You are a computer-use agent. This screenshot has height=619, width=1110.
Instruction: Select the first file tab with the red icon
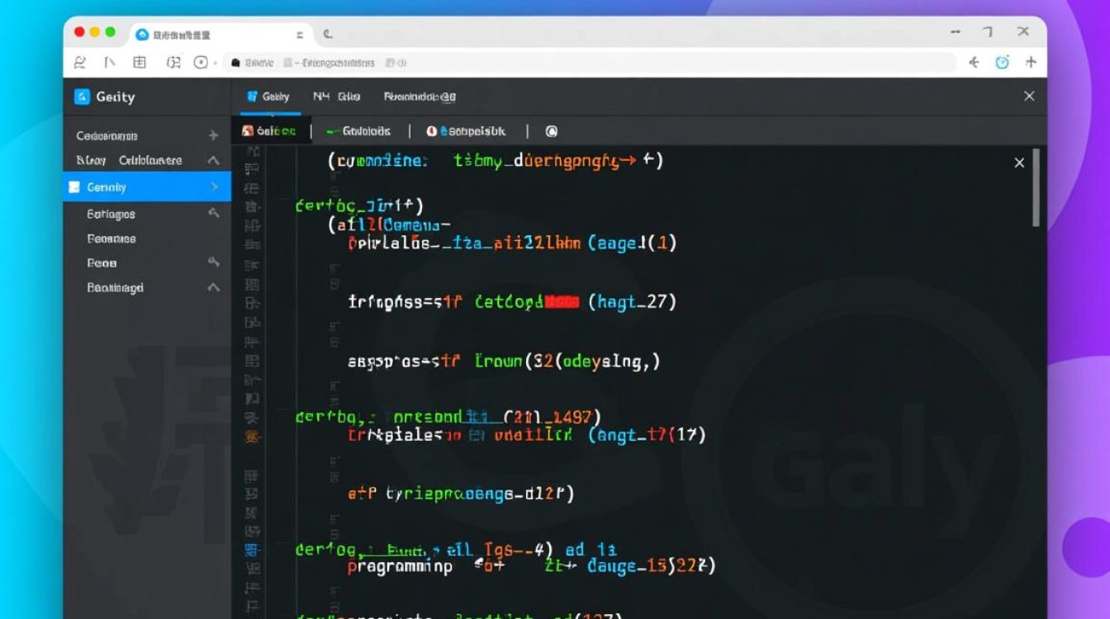click(268, 130)
